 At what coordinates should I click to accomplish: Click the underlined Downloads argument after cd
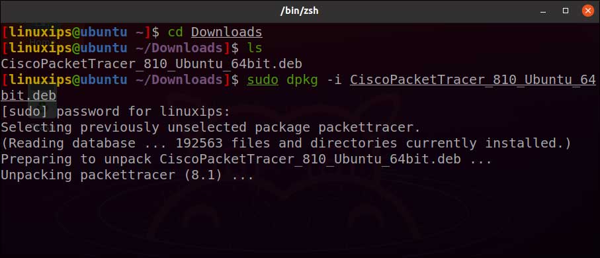(x=226, y=32)
